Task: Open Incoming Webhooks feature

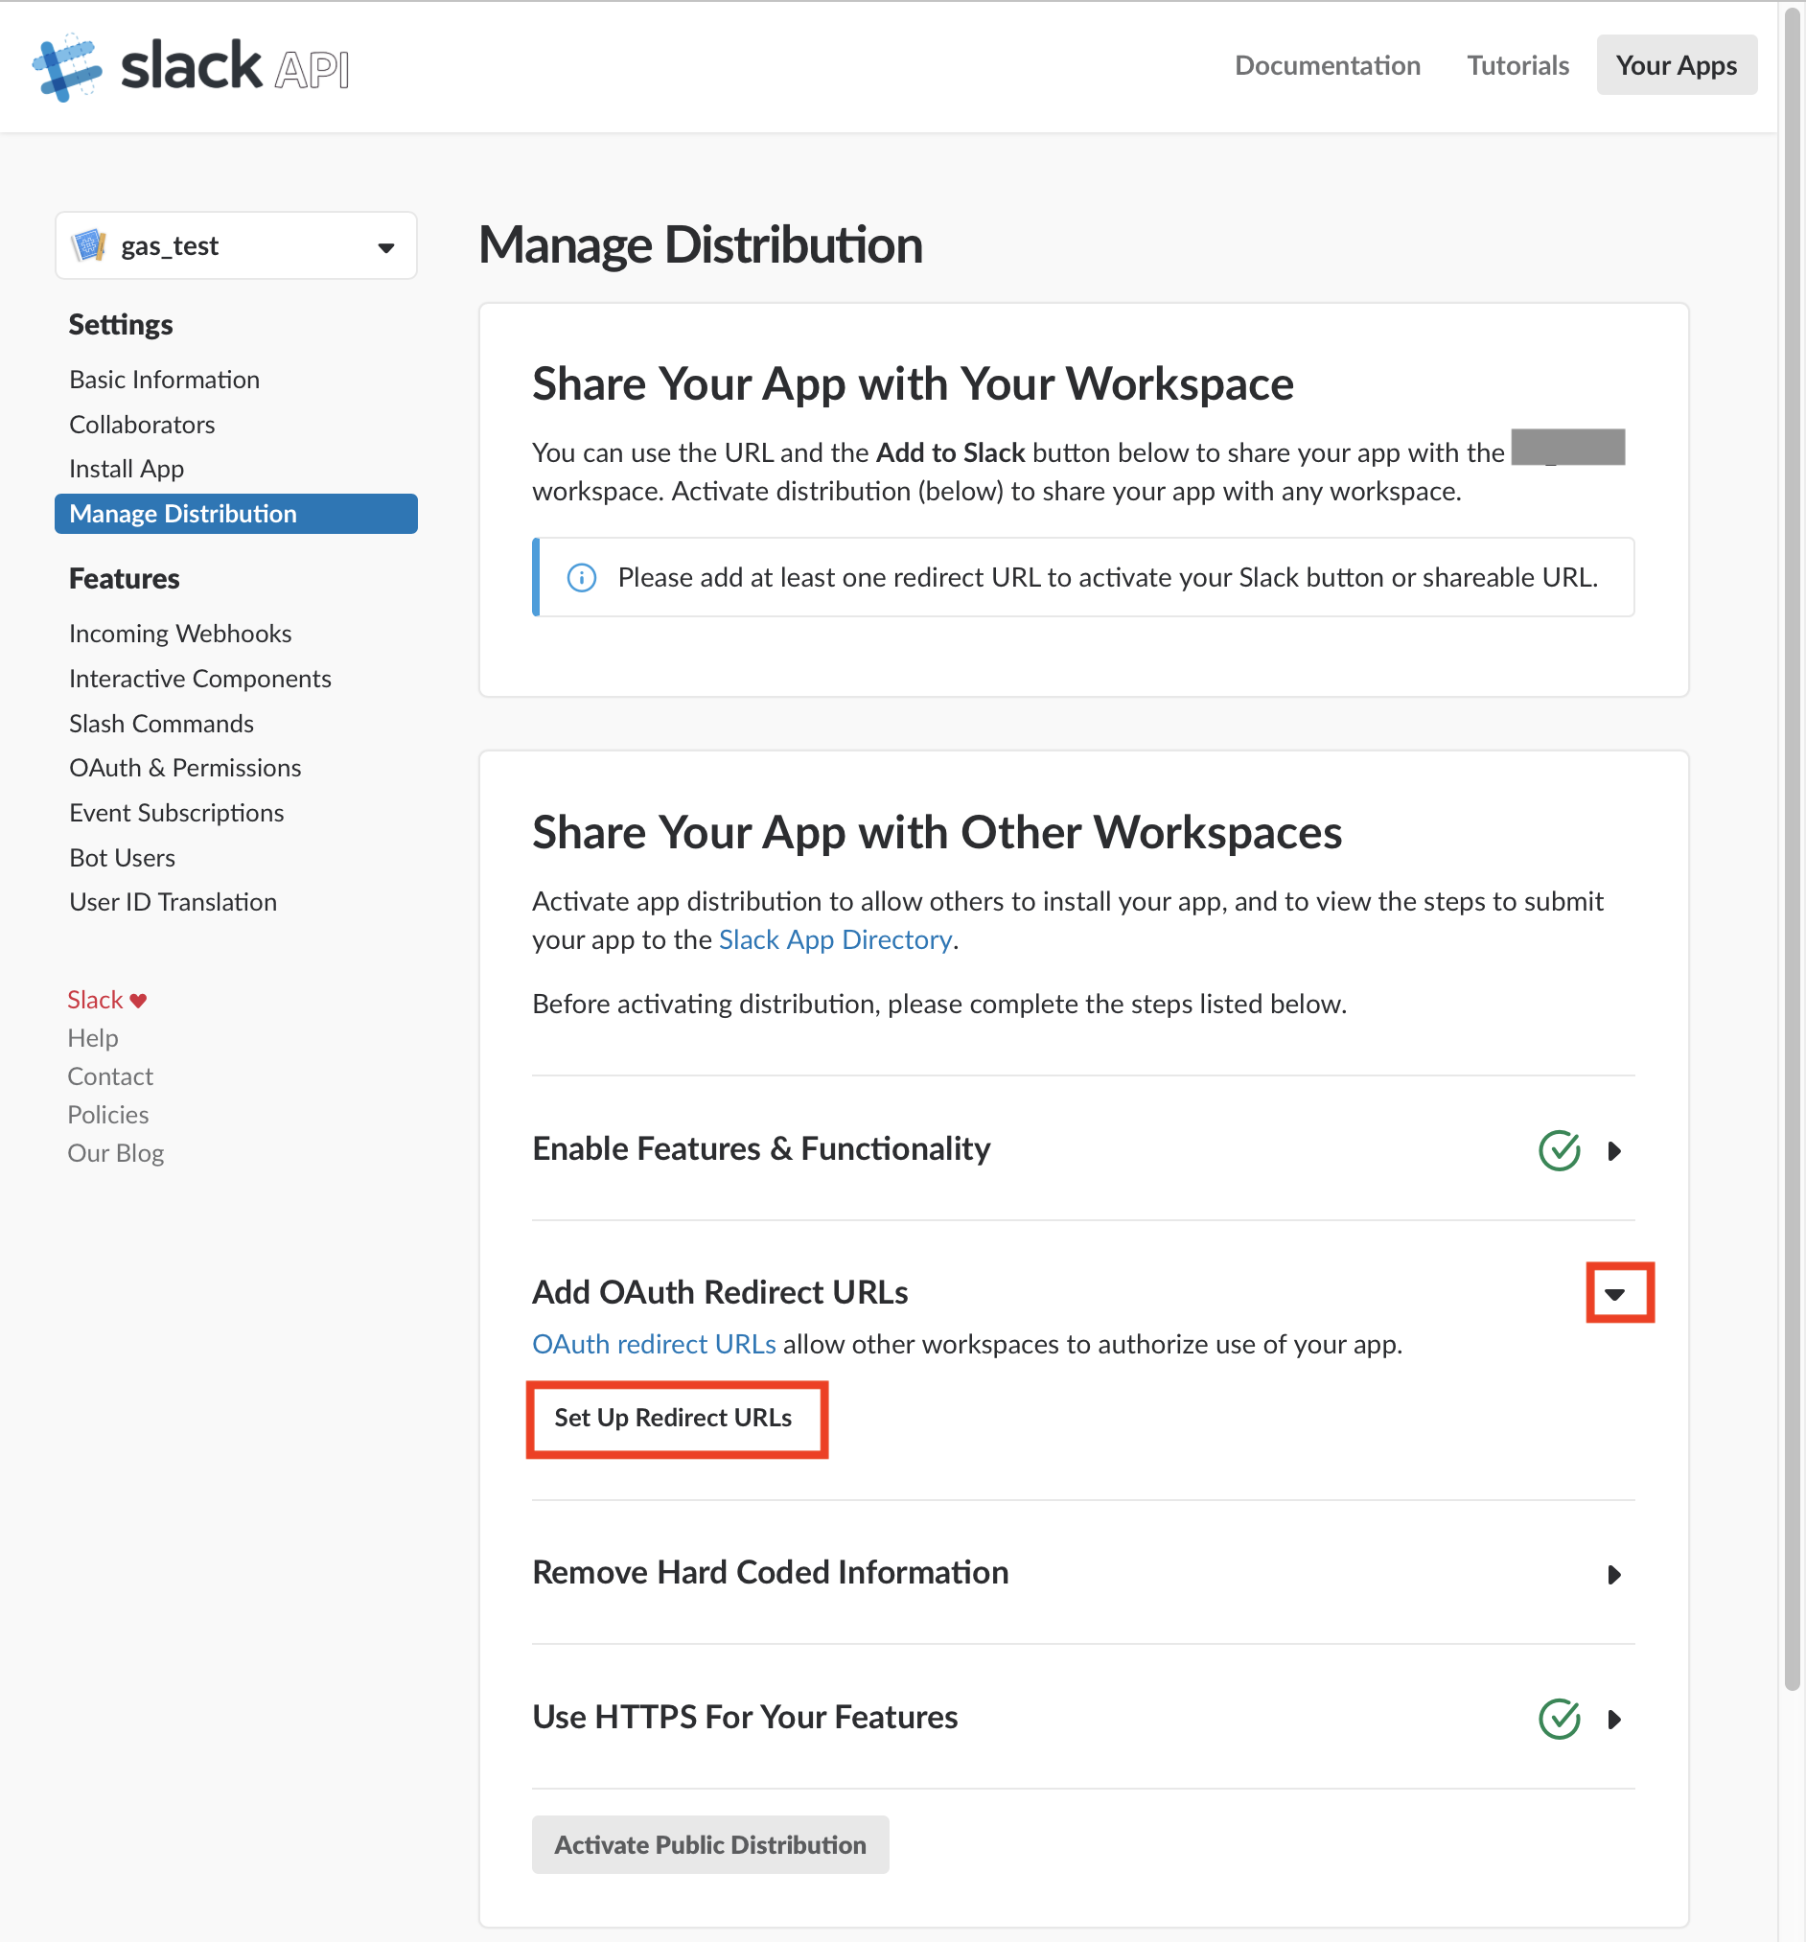Action: click(179, 634)
